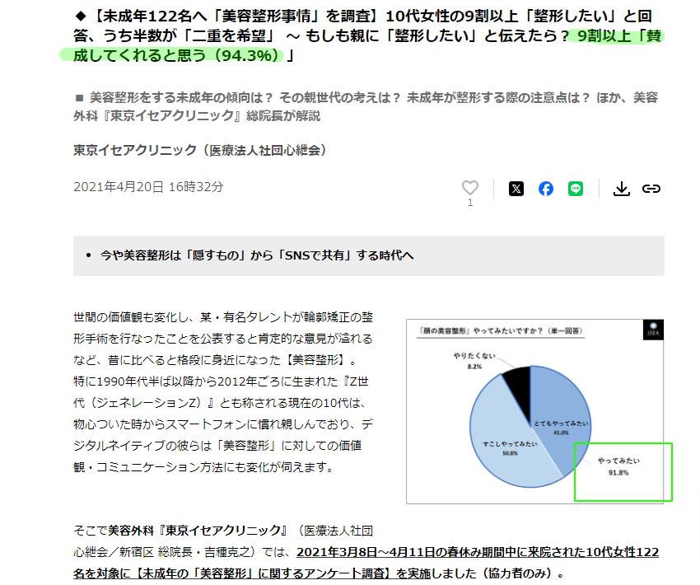The height and width of the screenshot is (585, 700).
Task: Share the article via LINE
Action: (x=576, y=189)
